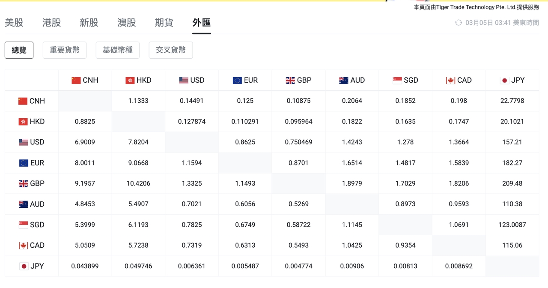Click the refresh icon beside the timestamp

(x=458, y=23)
